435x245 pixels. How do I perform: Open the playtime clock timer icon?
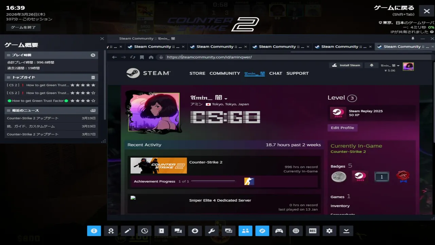144,231
